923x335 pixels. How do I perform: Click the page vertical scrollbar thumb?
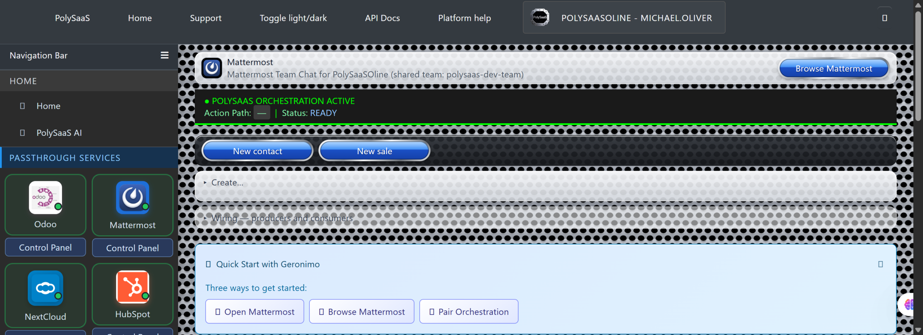pos(918,67)
